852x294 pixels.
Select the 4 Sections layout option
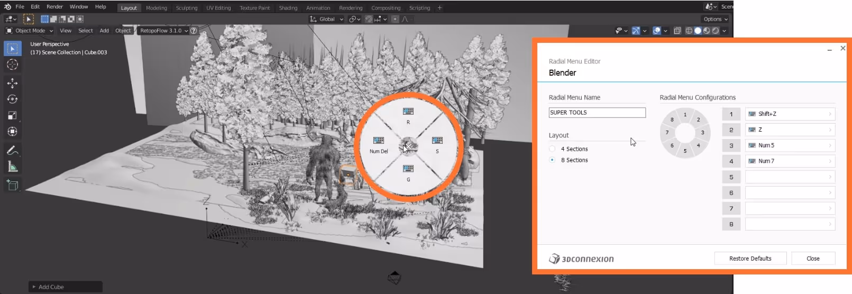tap(552, 149)
